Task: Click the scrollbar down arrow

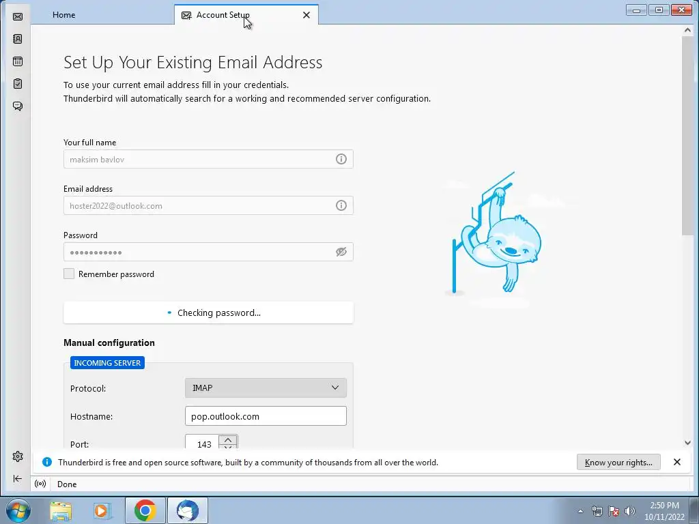Action: click(x=687, y=443)
